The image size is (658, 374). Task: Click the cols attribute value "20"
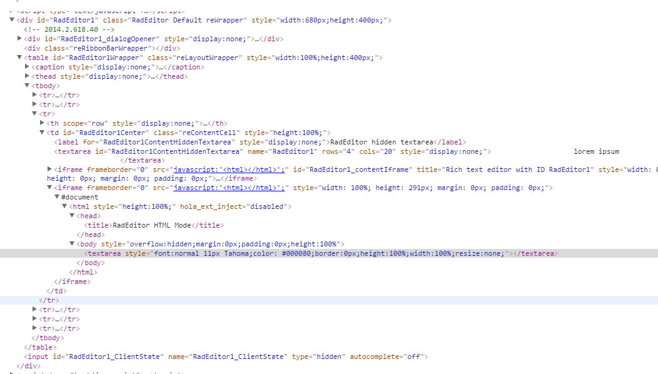[x=387, y=151]
